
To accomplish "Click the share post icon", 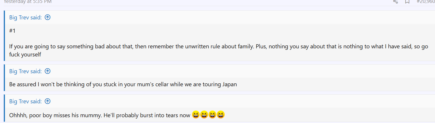I will pos(395,1).
